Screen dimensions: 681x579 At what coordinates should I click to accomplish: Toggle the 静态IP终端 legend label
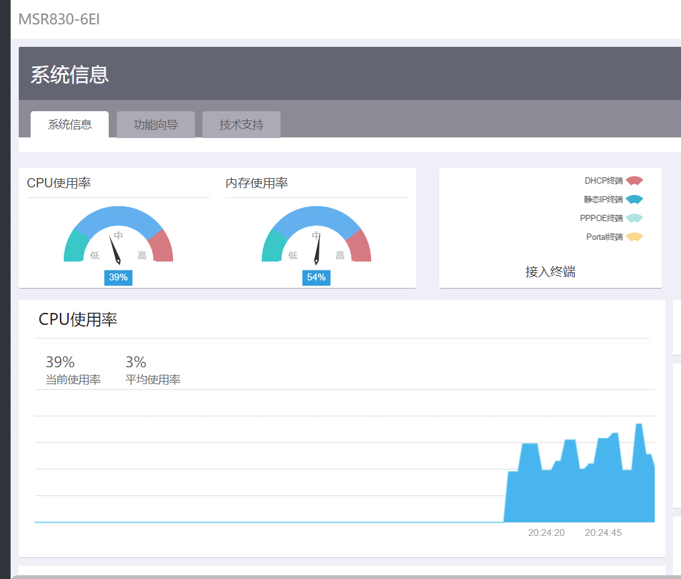tap(604, 200)
